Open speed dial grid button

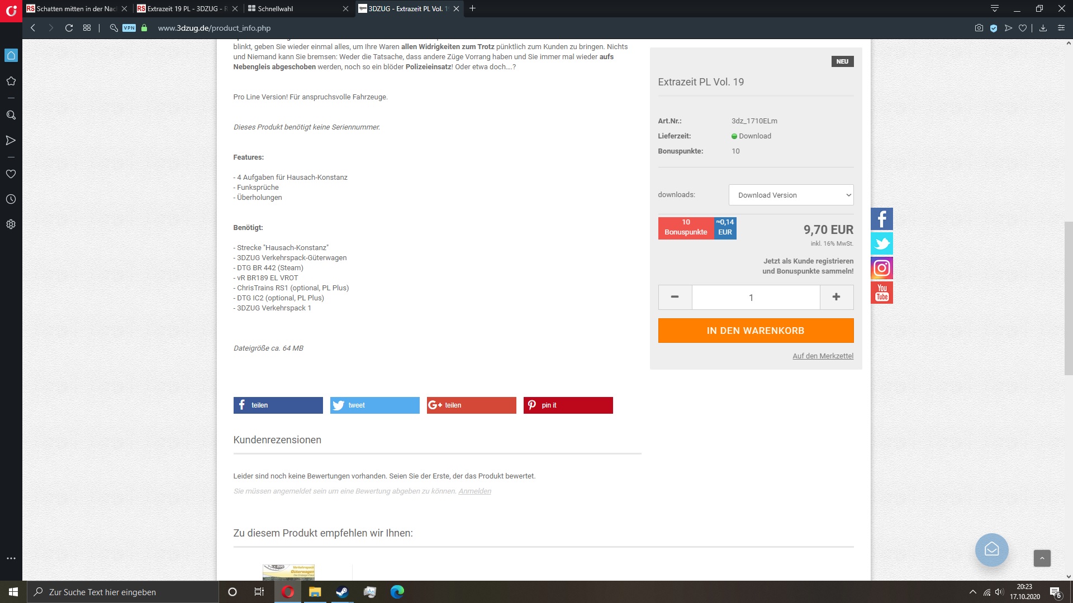coord(87,28)
